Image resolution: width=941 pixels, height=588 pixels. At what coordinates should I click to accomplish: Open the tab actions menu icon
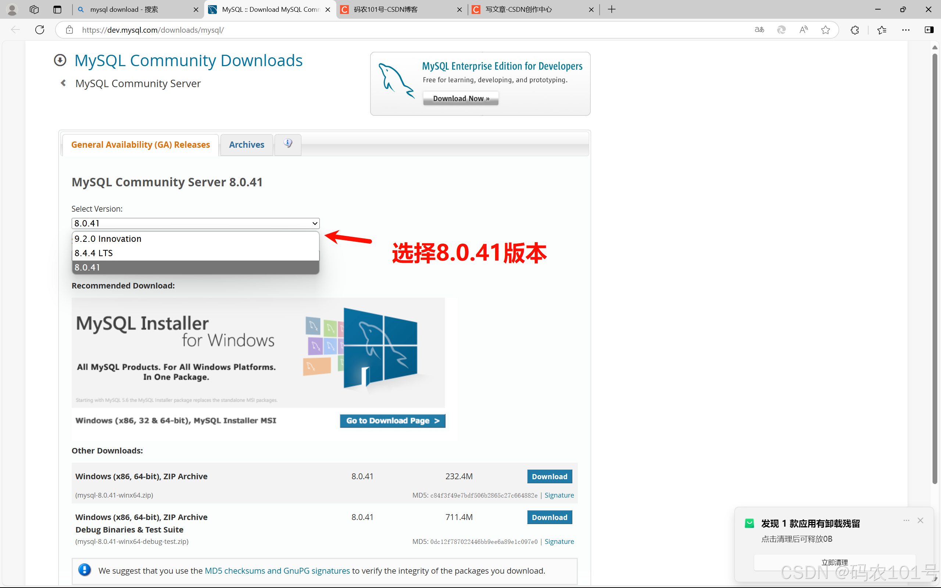57,9
